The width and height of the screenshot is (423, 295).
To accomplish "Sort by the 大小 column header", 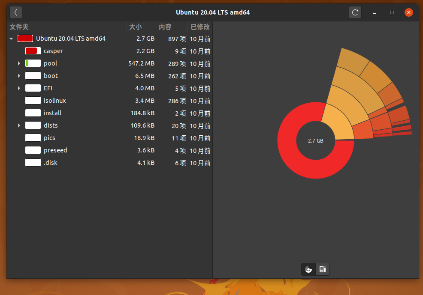I will (141, 27).
